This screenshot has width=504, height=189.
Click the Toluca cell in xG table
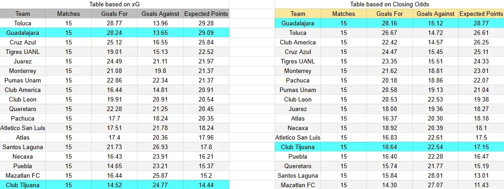click(23, 23)
